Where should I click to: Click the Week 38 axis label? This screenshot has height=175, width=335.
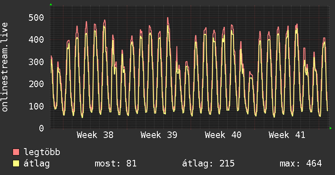pos(95,135)
